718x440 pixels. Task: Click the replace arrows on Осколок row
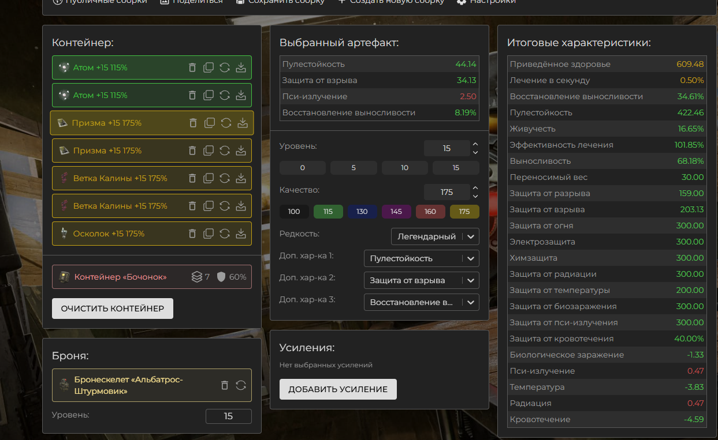225,234
